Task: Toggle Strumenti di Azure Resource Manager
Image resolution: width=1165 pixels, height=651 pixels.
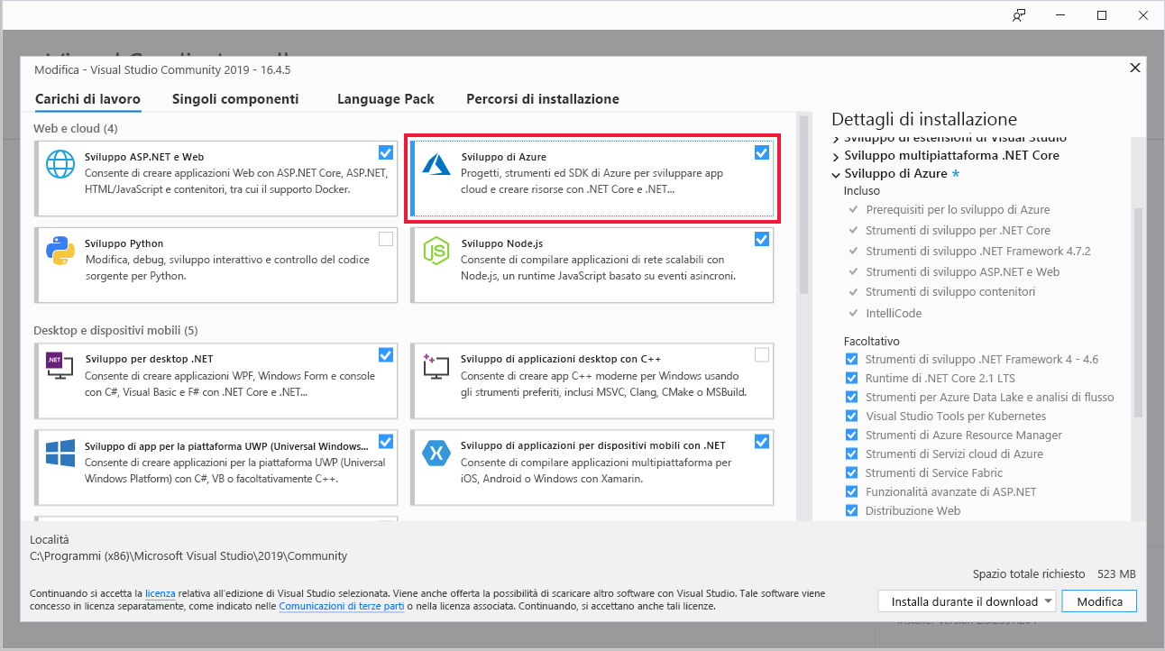Action: [x=852, y=435]
